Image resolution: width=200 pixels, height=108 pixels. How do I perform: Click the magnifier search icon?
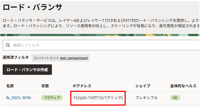pyautogui.click(x=8, y=45)
